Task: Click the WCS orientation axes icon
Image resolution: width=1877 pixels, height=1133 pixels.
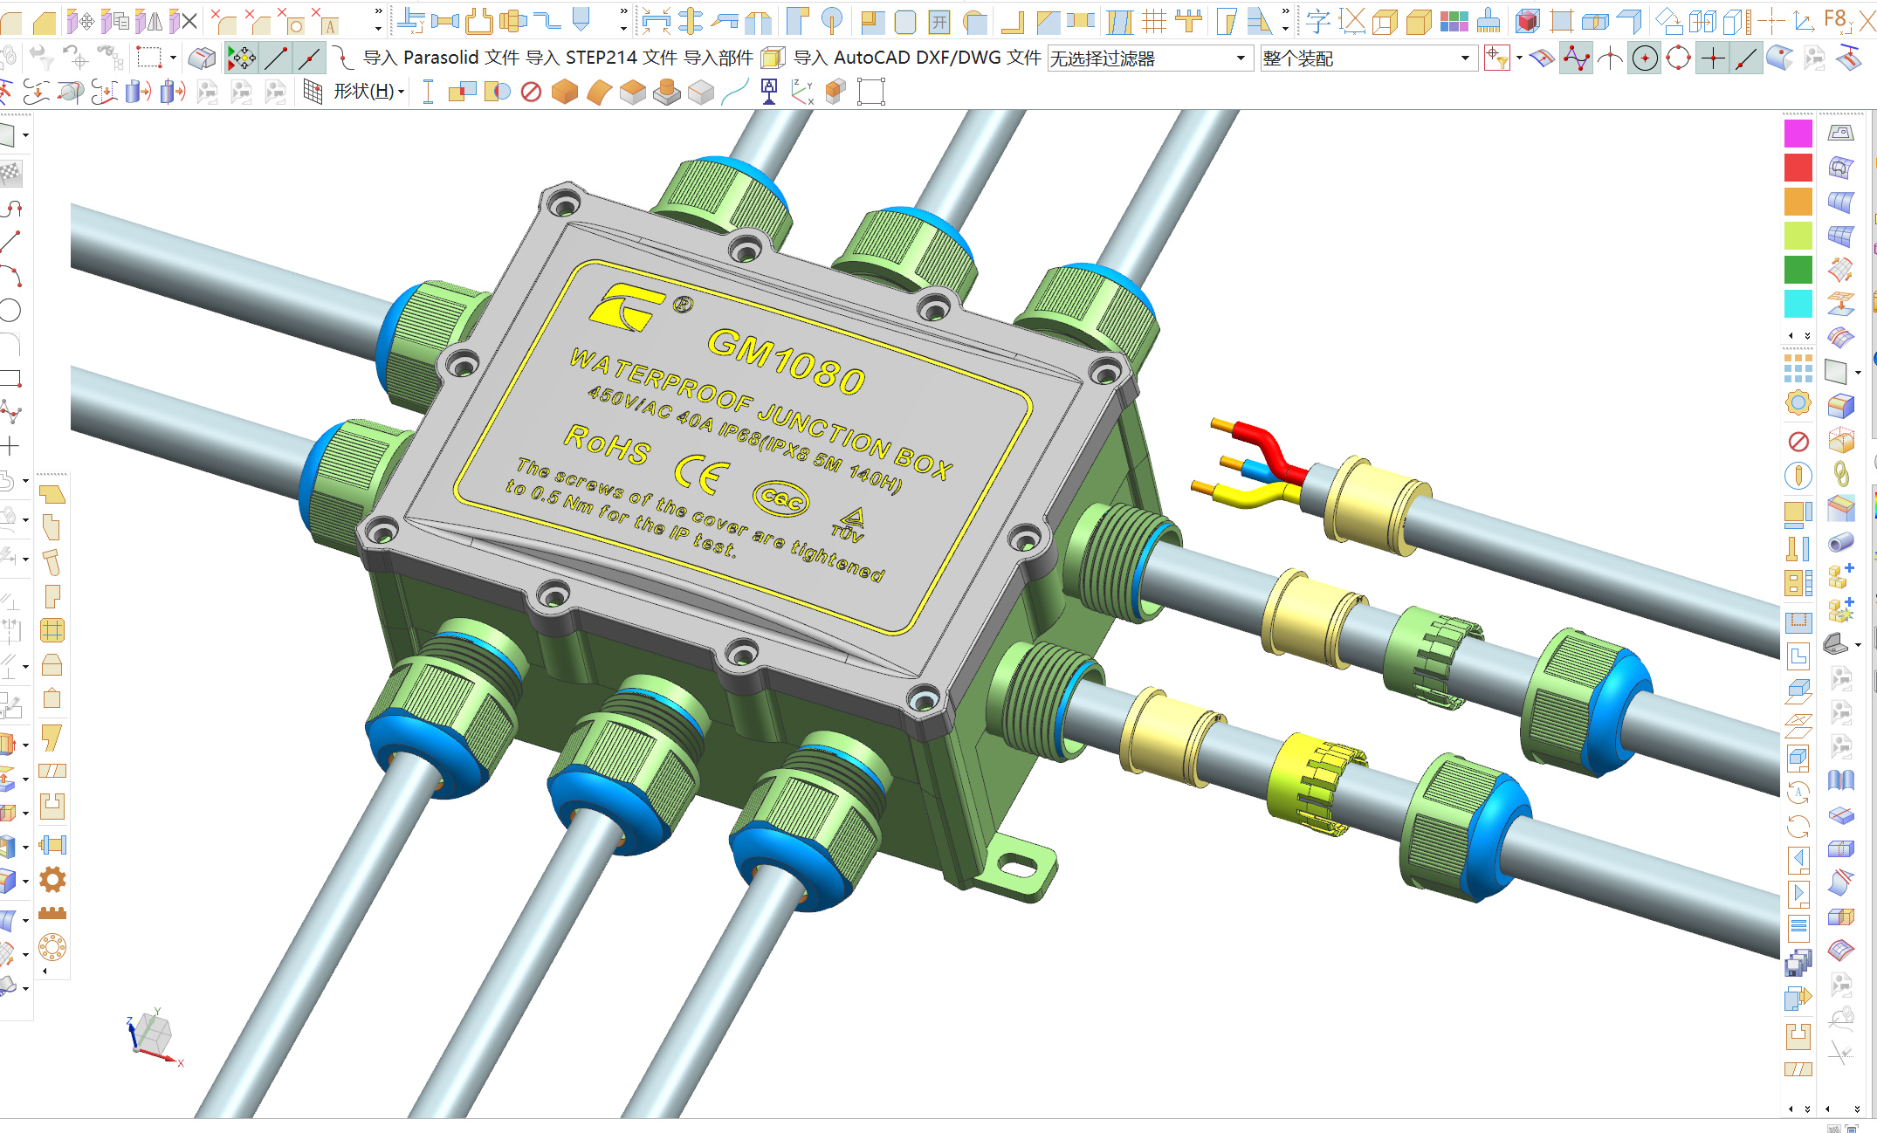Action: (x=801, y=92)
